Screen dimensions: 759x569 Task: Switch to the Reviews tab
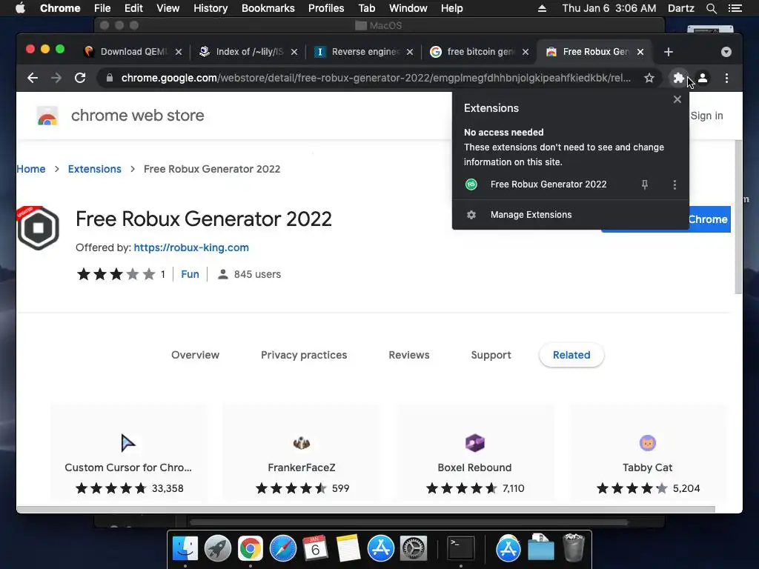click(x=409, y=355)
